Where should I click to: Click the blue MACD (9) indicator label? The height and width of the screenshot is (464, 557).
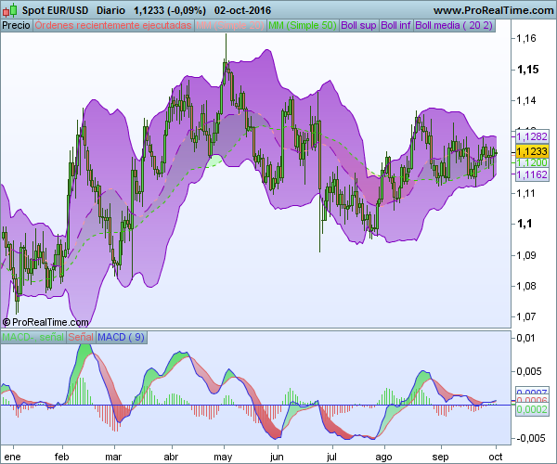[x=121, y=337]
